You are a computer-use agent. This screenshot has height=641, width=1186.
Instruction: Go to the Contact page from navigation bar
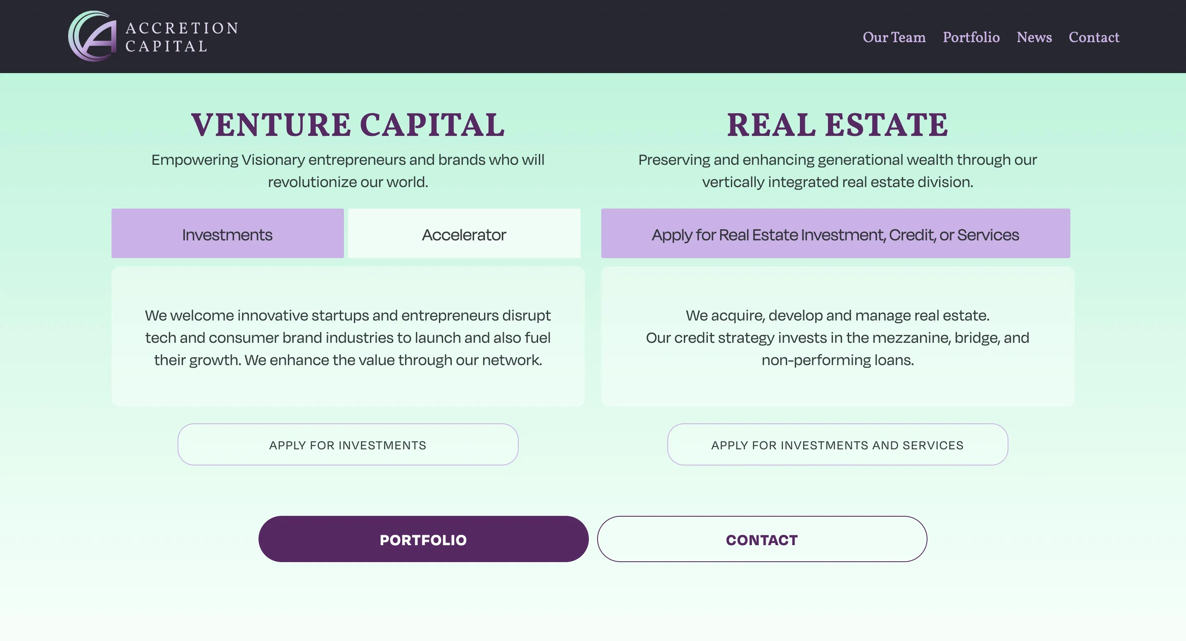1094,38
